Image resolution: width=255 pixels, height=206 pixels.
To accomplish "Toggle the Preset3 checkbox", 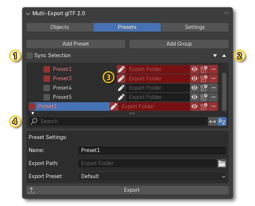I will coord(47,78).
